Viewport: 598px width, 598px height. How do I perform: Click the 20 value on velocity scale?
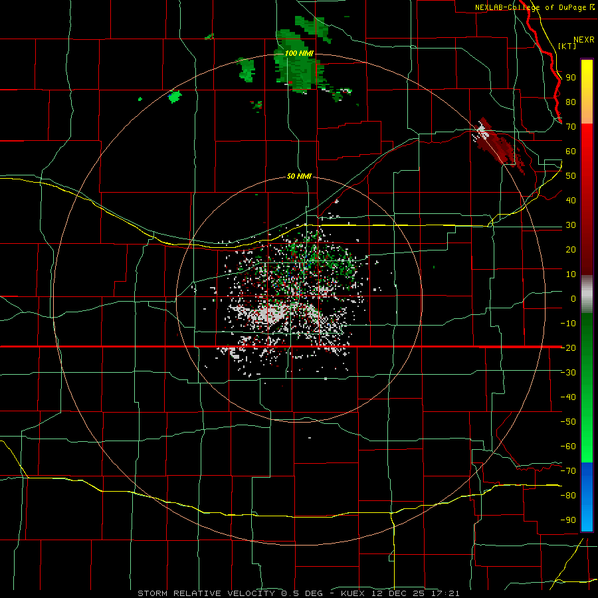pyautogui.click(x=571, y=249)
